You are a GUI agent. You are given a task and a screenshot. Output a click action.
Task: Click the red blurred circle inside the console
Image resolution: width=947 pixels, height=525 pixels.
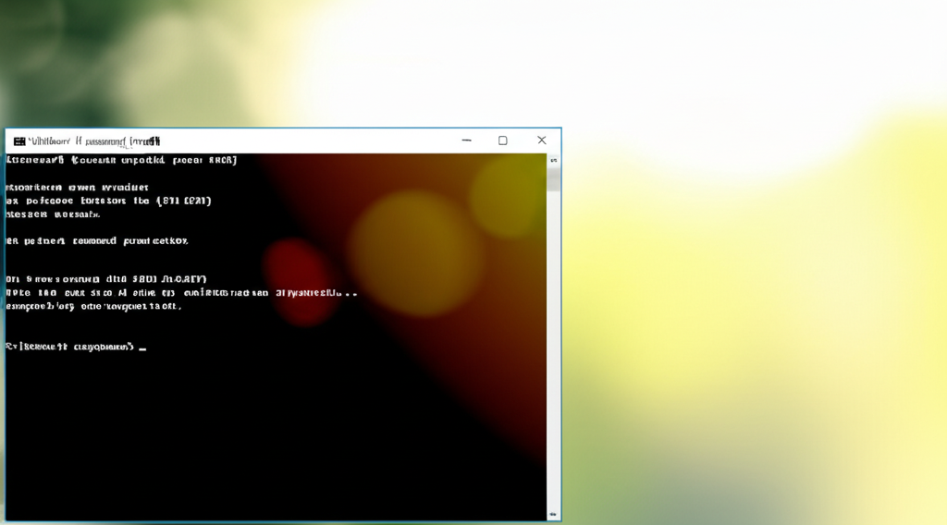298,277
